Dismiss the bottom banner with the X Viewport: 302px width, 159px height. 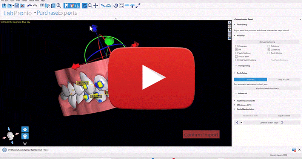click(x=299, y=150)
